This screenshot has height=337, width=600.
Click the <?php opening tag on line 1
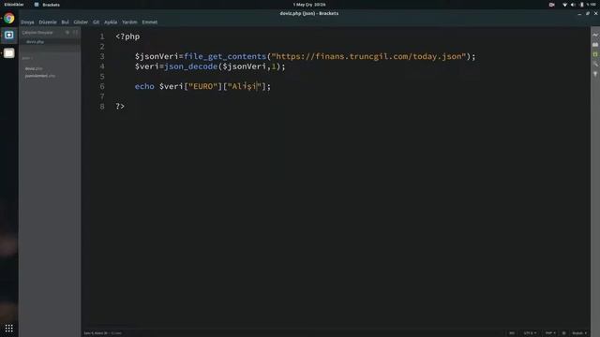point(127,37)
